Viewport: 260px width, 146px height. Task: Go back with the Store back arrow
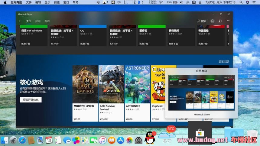coord(20,21)
